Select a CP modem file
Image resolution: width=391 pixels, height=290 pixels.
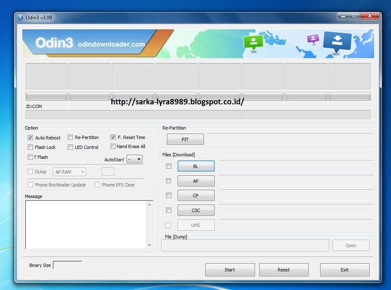pyautogui.click(x=196, y=196)
